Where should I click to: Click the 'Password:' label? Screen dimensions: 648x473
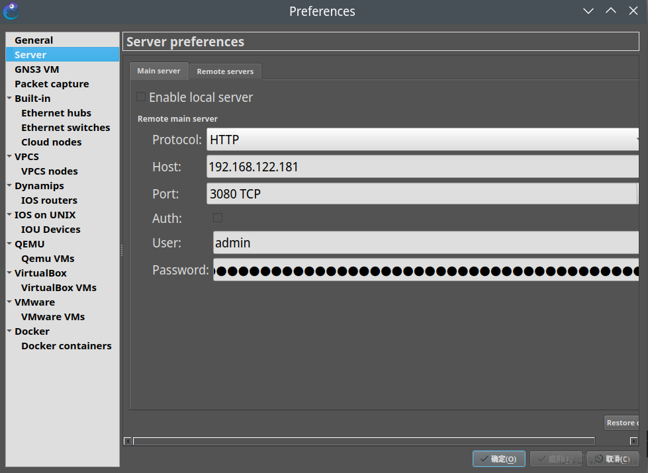[x=181, y=270]
